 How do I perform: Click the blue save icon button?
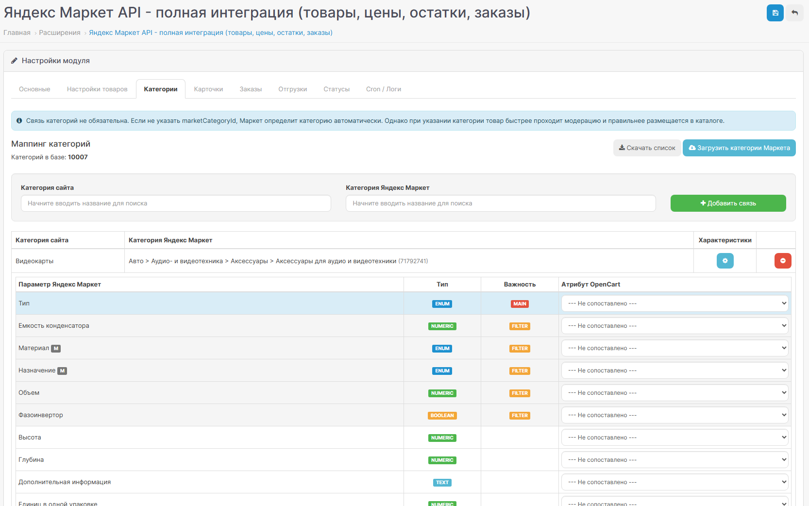click(x=775, y=13)
